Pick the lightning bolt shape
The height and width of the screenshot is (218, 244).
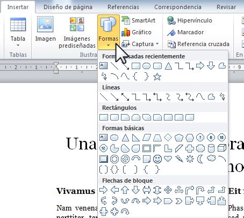click(179, 159)
